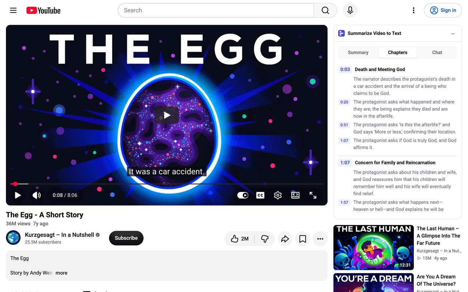The width and height of the screenshot is (468, 292).
Task: Click the '25.5M subscribers' count
Action: pos(43,242)
